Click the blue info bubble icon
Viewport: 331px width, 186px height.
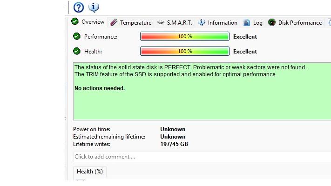click(94, 7)
